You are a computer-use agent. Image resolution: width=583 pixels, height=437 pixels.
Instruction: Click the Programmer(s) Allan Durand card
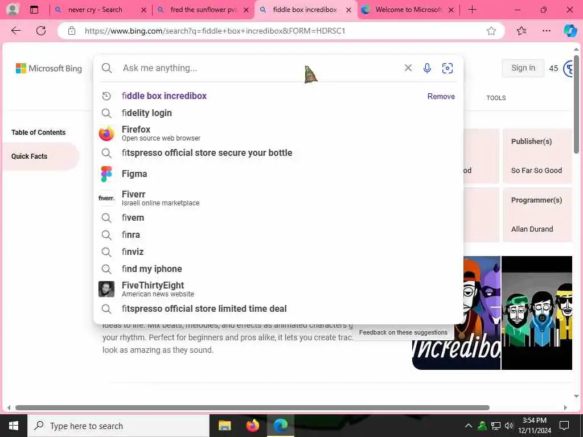point(537,215)
